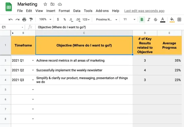Select the 2021 Q3 row 23% cell
184x127 pixels.
click(x=169, y=80)
